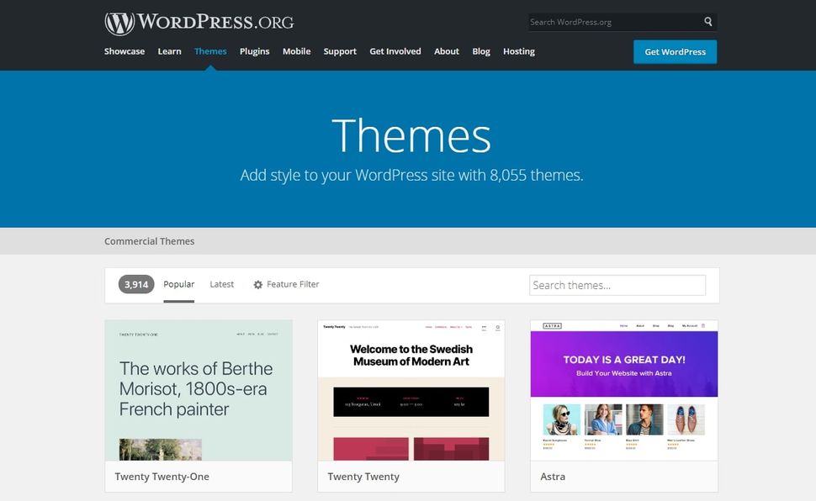Image resolution: width=816 pixels, height=501 pixels.
Task: Click the large Themes page heading
Action: click(411, 135)
